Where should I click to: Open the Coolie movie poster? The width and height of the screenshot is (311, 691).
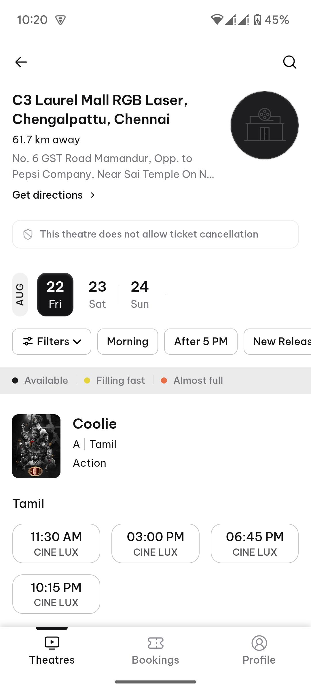point(36,446)
